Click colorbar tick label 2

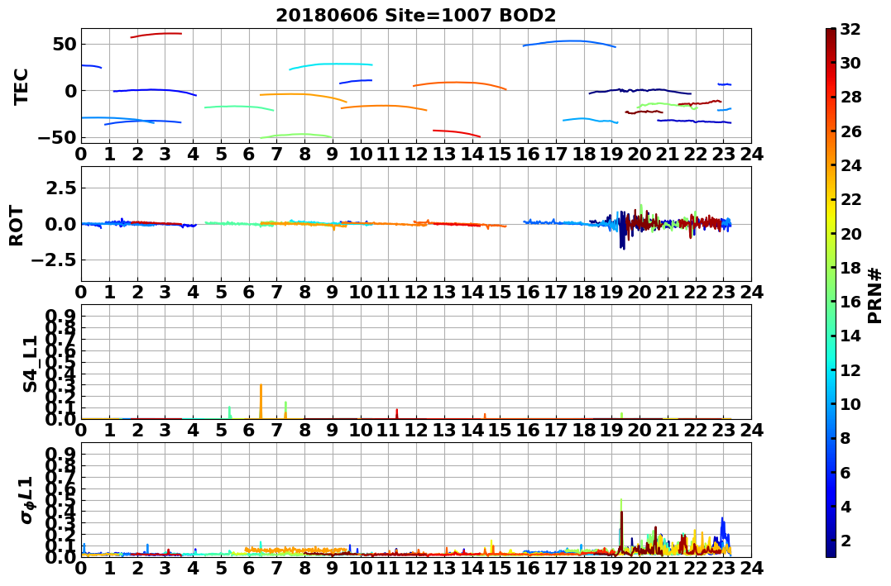click(x=845, y=540)
